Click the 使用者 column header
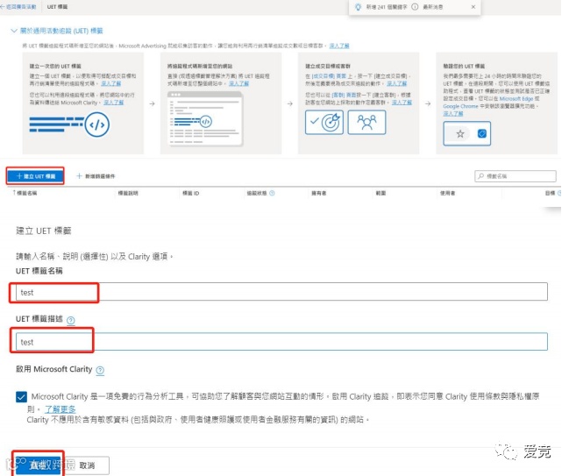 447,193
